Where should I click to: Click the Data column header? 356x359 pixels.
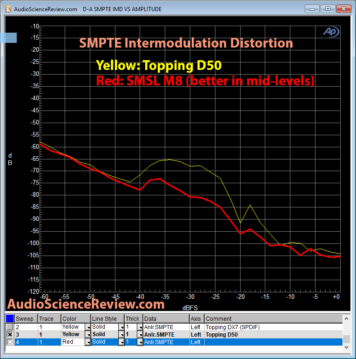click(x=166, y=319)
